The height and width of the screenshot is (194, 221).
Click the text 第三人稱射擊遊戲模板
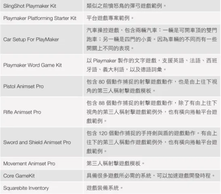(116, 163)
